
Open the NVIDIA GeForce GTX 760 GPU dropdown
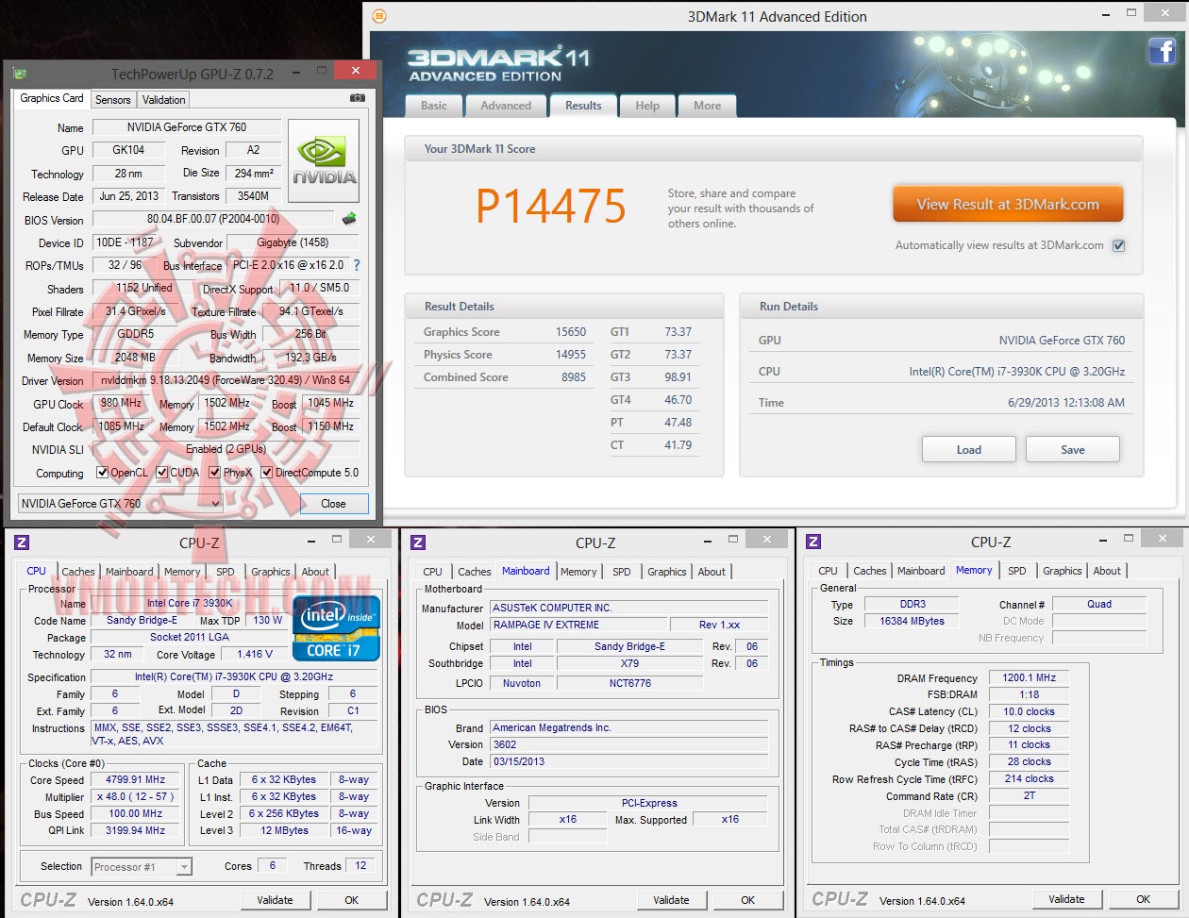(x=120, y=504)
